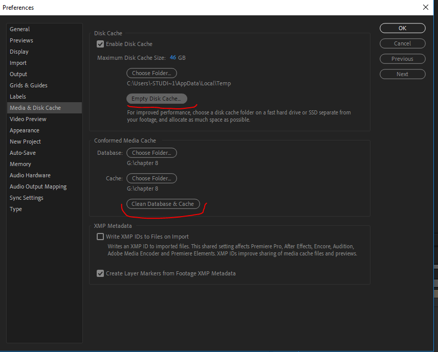Click the Maximum Disk Cache Size label
The image size is (438, 352).
[x=132, y=58]
